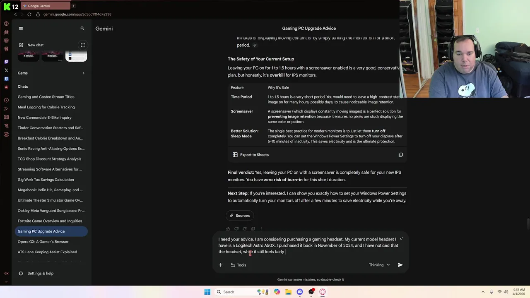This screenshot has height=298, width=530.
Task: Open chat Megabonk: Indie Hit, Gameplay
Action: [51, 190]
